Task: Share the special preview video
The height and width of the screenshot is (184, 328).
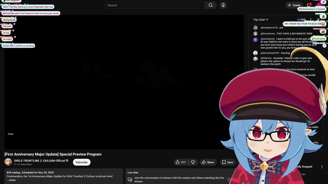Action: (x=208, y=162)
